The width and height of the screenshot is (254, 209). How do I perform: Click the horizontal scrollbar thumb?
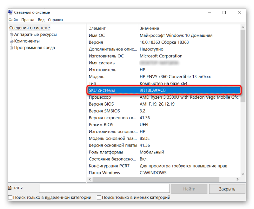click(156, 180)
